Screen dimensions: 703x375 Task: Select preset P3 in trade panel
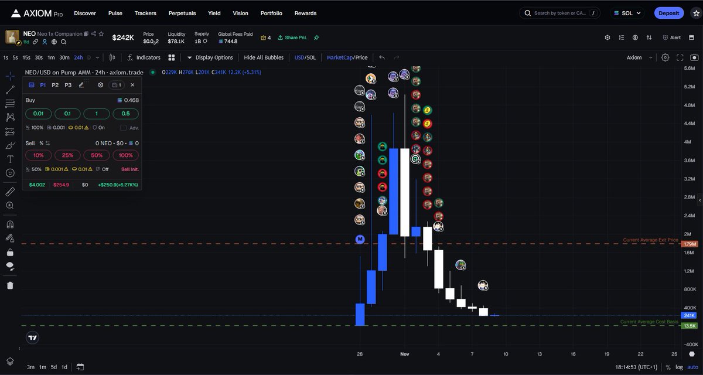[68, 85]
